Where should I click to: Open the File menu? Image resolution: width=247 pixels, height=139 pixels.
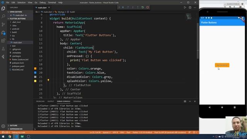pos(7,3)
